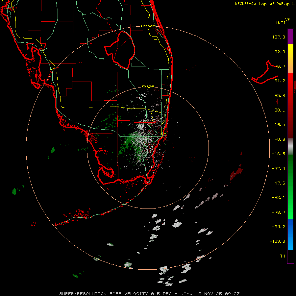Click the 45.6 velocity scale value
The height and width of the screenshot is (296, 296).
(280, 95)
